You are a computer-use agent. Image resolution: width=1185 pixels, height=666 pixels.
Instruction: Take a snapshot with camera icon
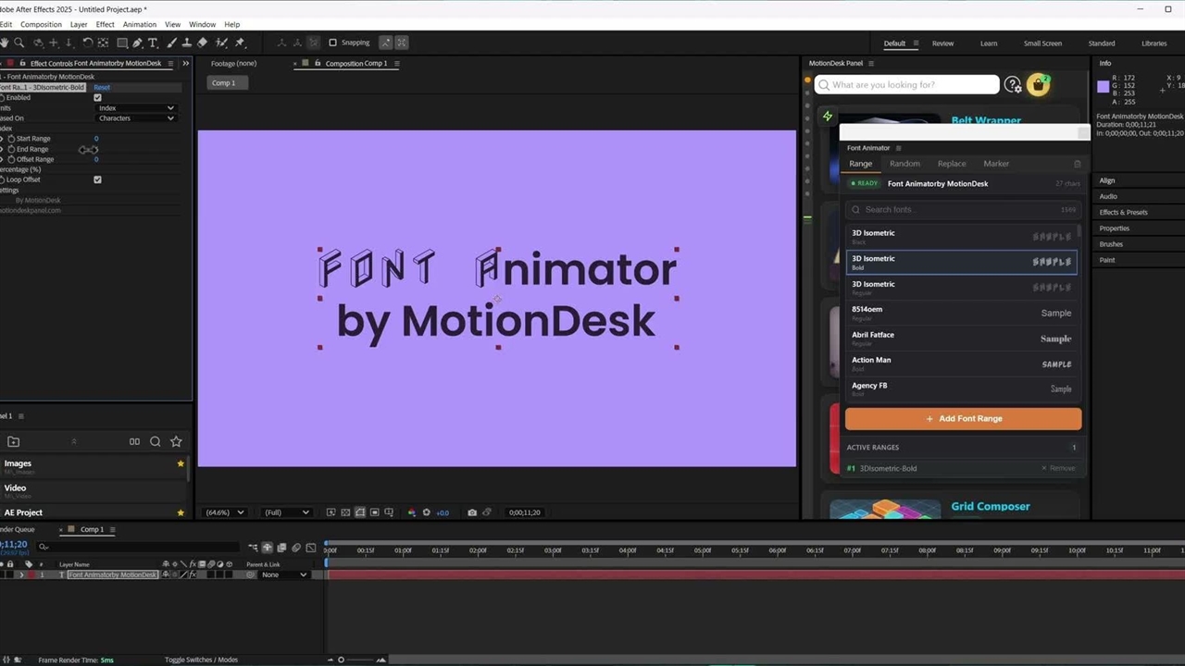click(472, 512)
